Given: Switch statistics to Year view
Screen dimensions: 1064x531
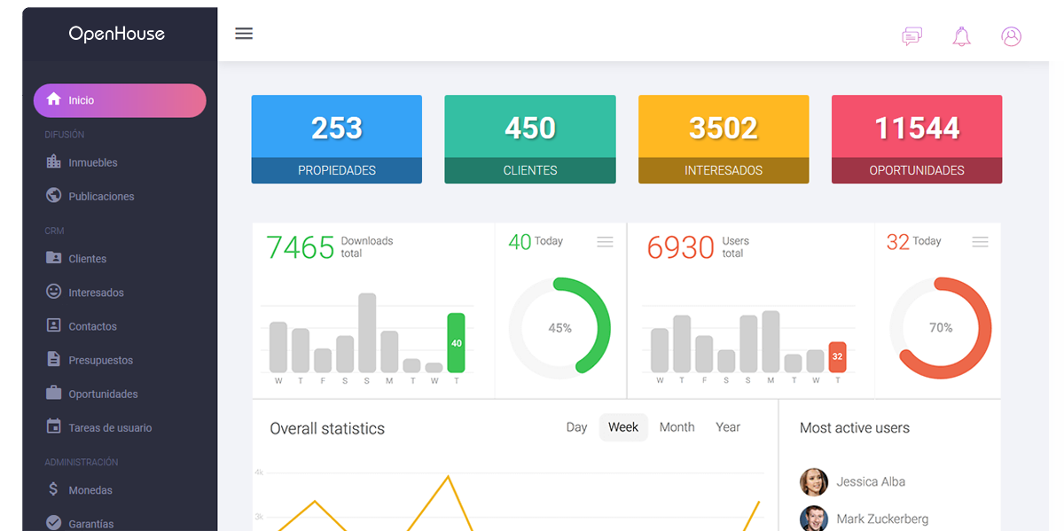Looking at the screenshot, I should point(727,427).
